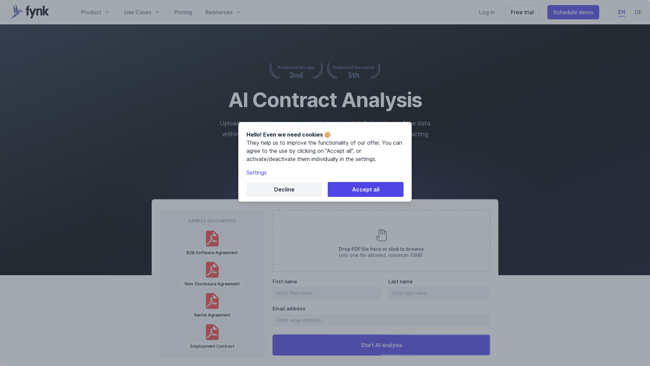This screenshot has height=366, width=650.
Task: Open the Pricing menu item
Action: [x=183, y=12]
